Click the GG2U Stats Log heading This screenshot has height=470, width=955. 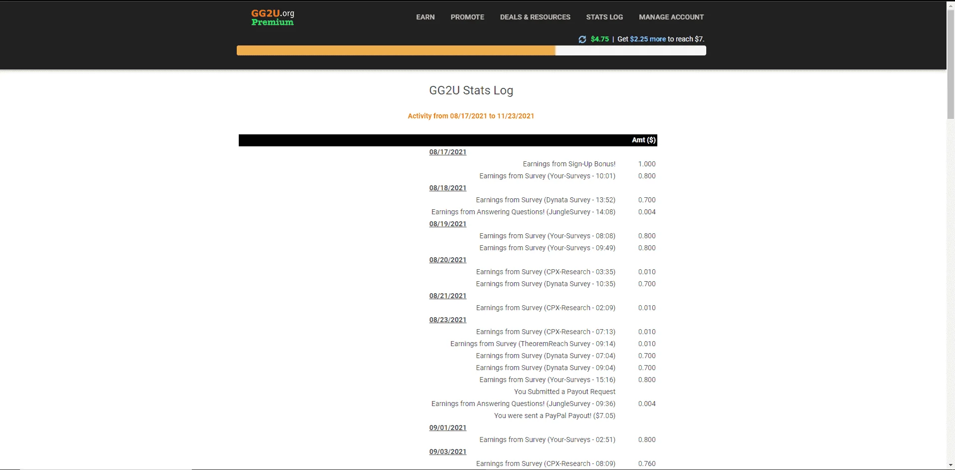point(471,90)
